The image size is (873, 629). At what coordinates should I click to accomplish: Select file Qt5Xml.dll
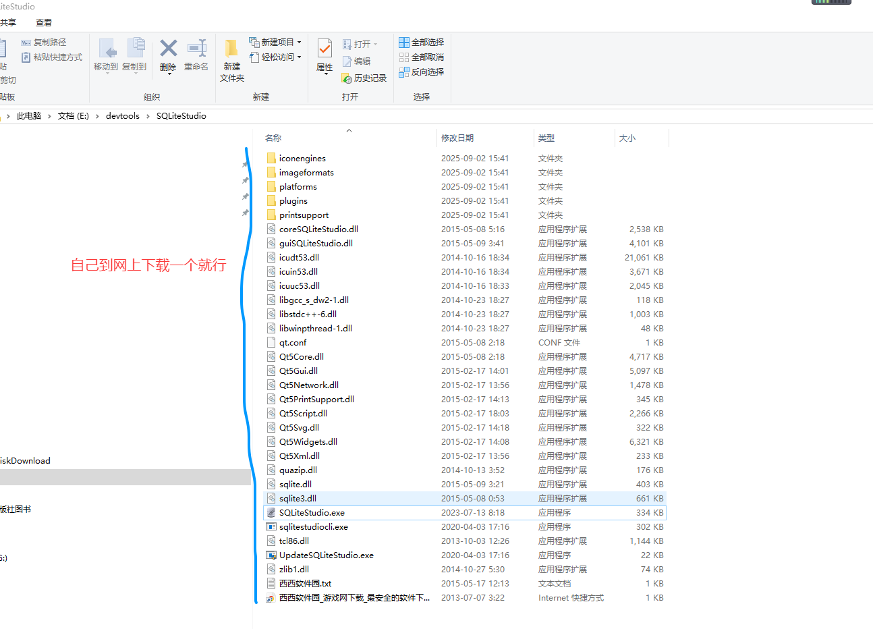pos(300,456)
